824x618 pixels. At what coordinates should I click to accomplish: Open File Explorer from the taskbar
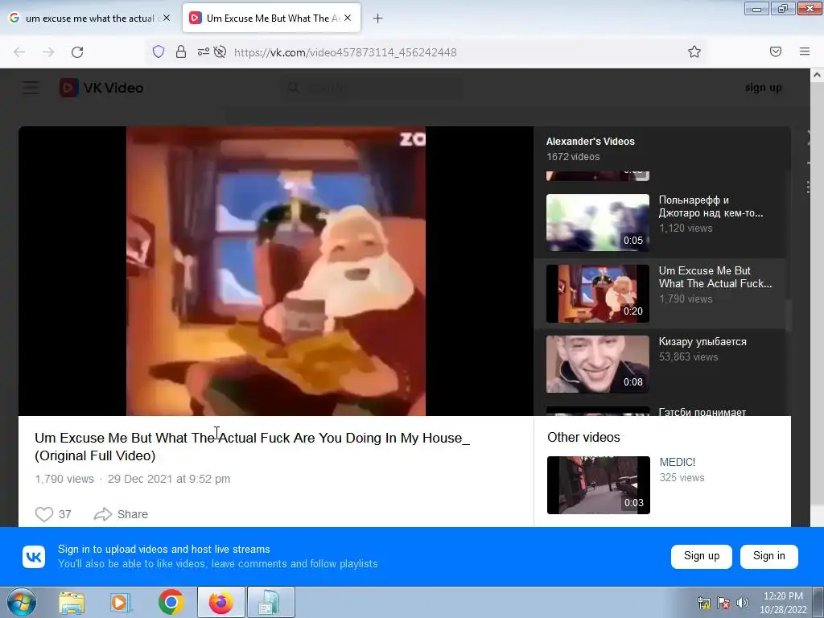[x=72, y=603]
